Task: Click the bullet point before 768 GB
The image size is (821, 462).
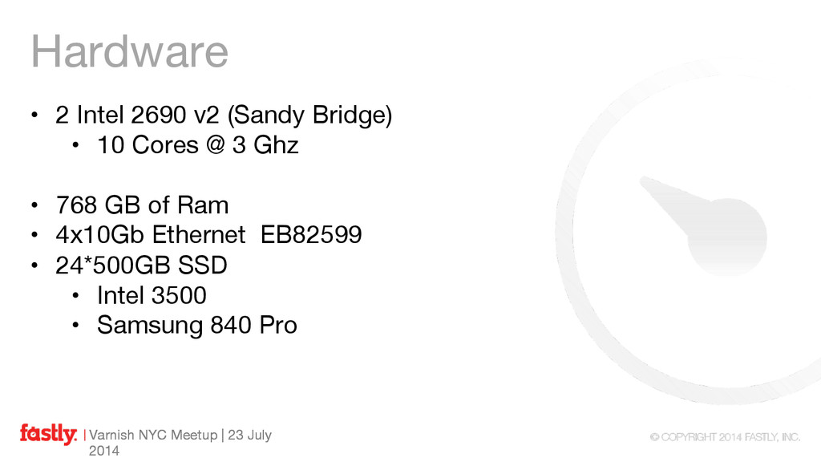Action: pos(34,205)
